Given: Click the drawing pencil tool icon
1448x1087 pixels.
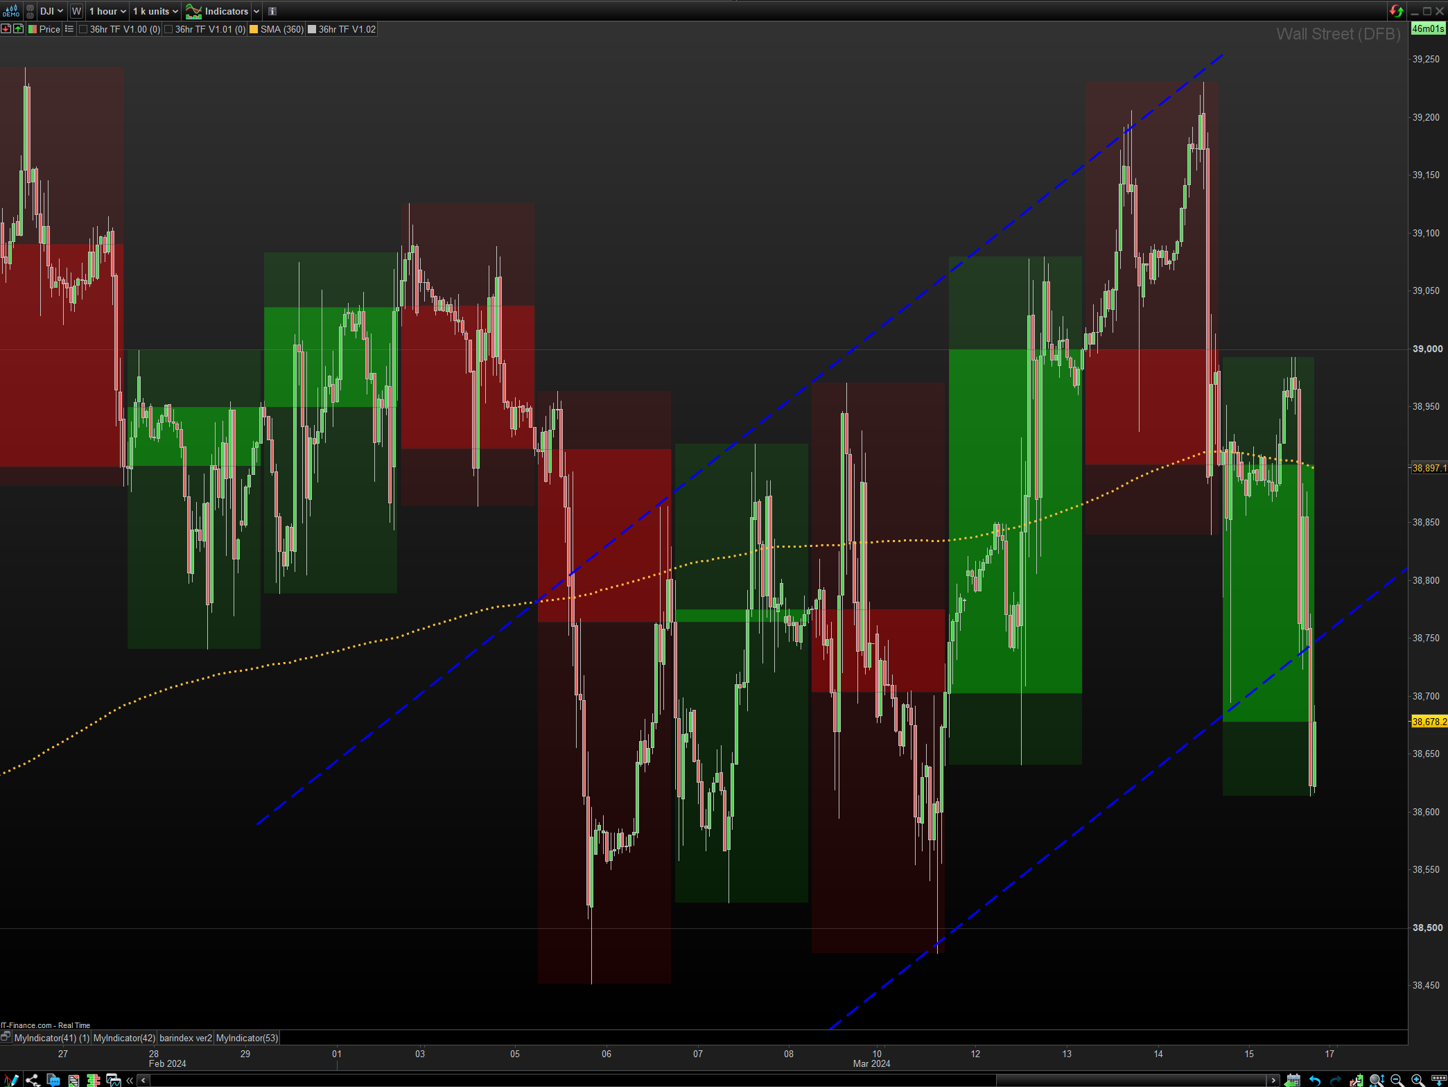Looking at the screenshot, I should click(x=11, y=1080).
